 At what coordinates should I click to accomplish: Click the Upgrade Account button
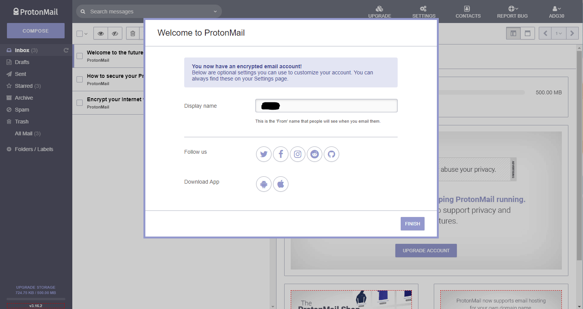click(x=426, y=251)
